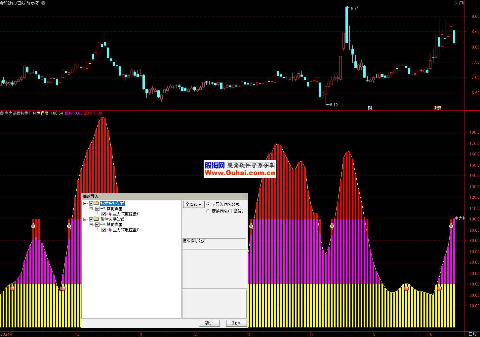The height and width of the screenshot is (337, 480).
Task: Click the rightmost red ball signal marker
Action: click(439, 288)
